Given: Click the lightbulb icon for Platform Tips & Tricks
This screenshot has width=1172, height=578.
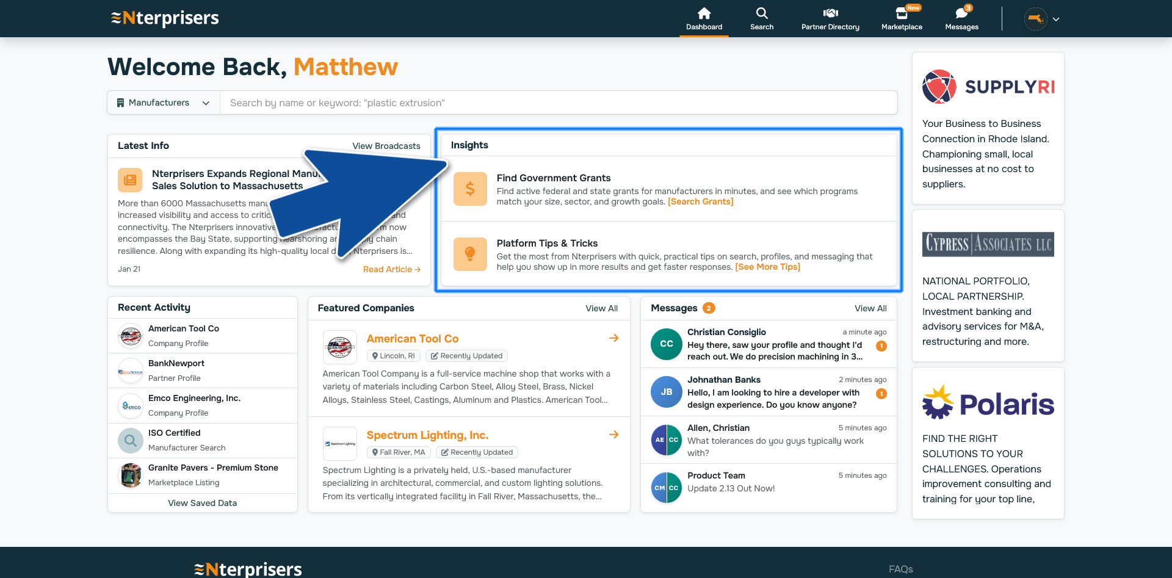Looking at the screenshot, I should [x=469, y=254].
